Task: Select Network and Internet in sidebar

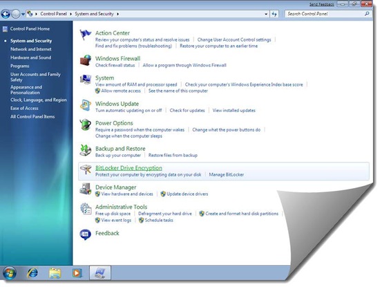Action: (x=31, y=49)
